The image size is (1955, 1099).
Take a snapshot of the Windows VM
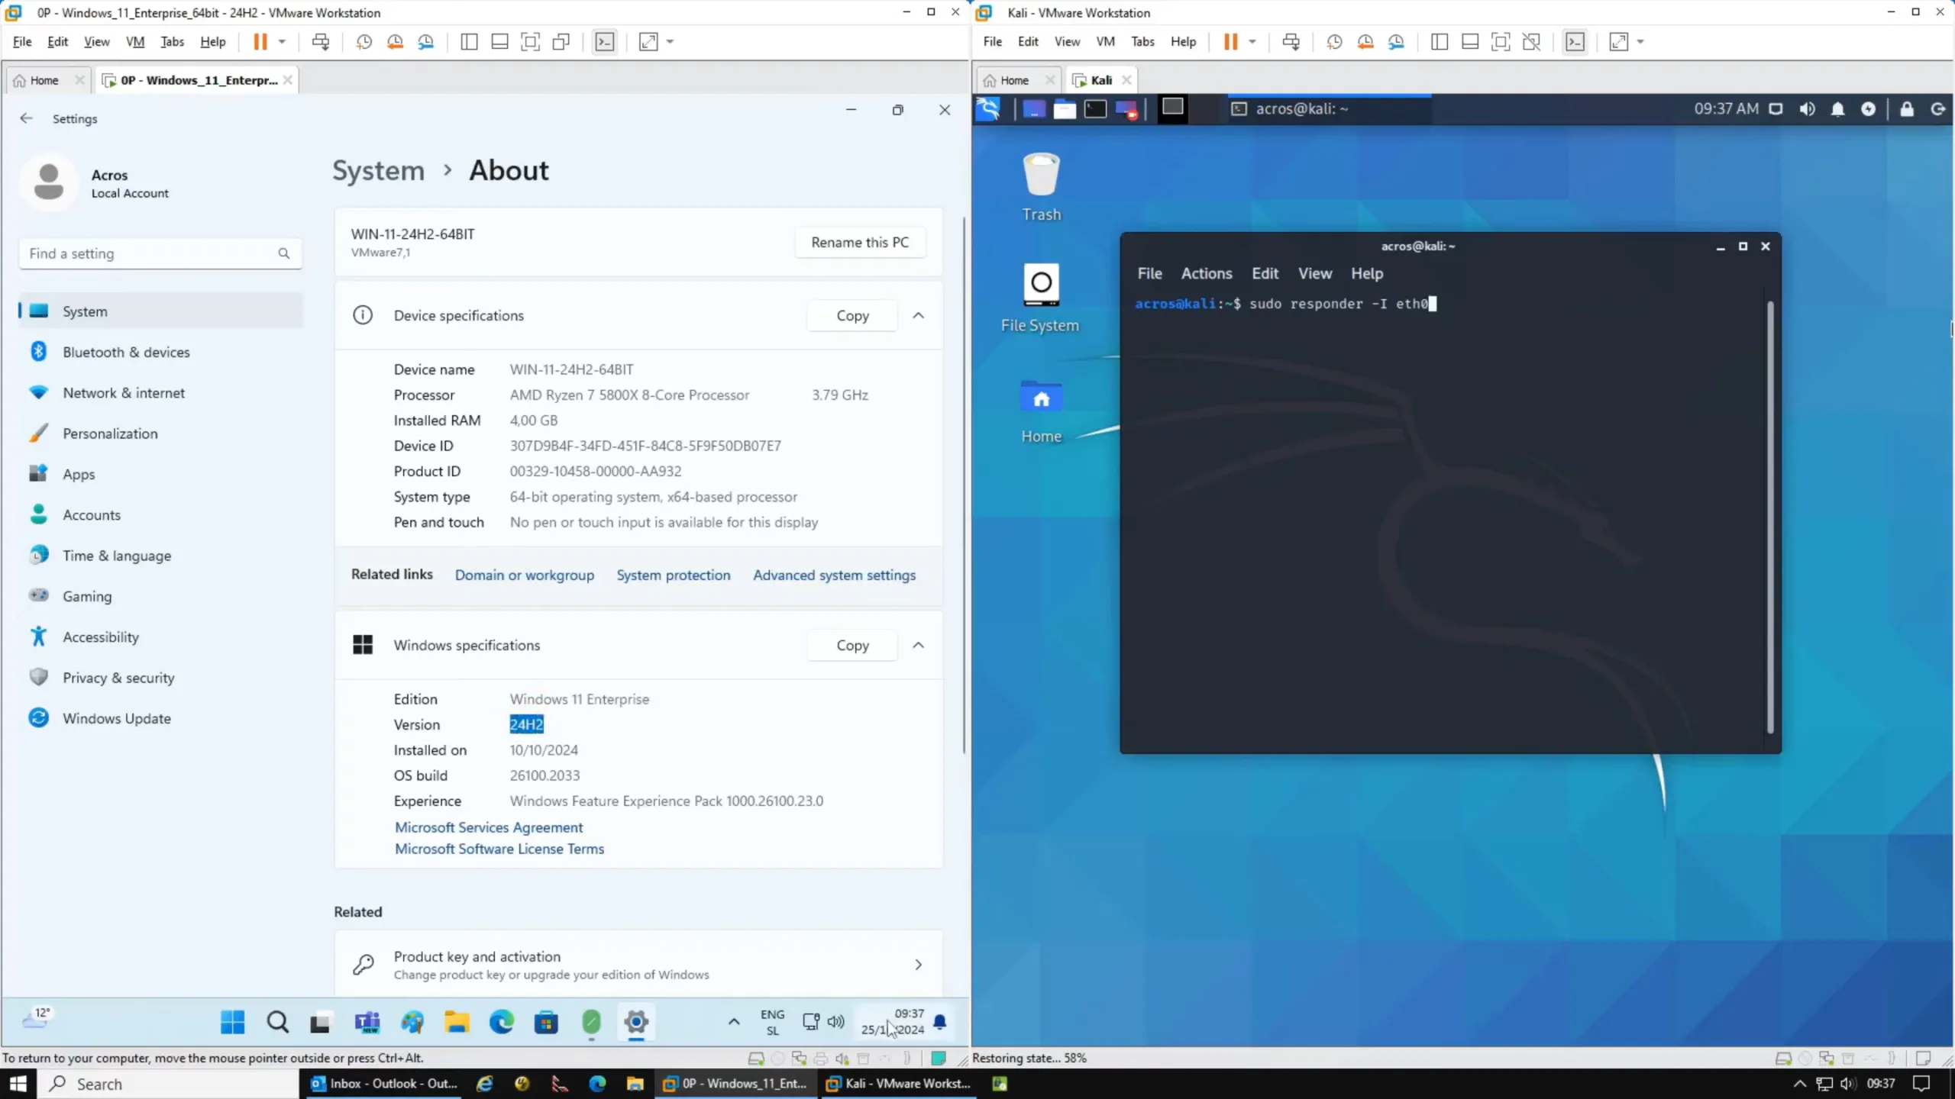[x=364, y=42]
